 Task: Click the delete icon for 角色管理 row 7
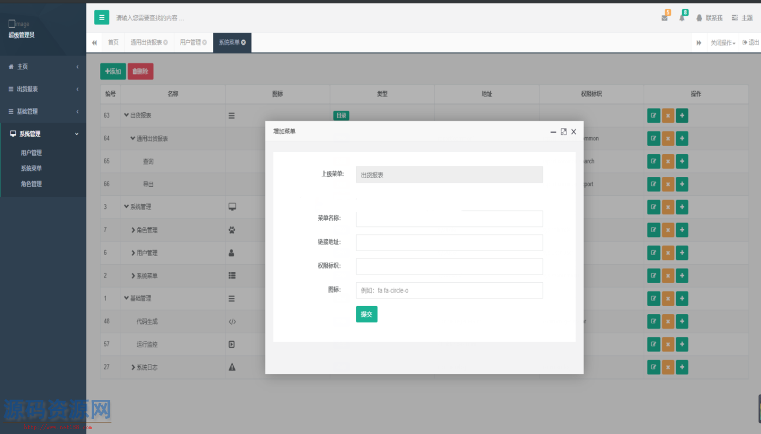(668, 230)
